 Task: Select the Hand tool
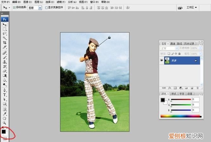pos(5,118)
